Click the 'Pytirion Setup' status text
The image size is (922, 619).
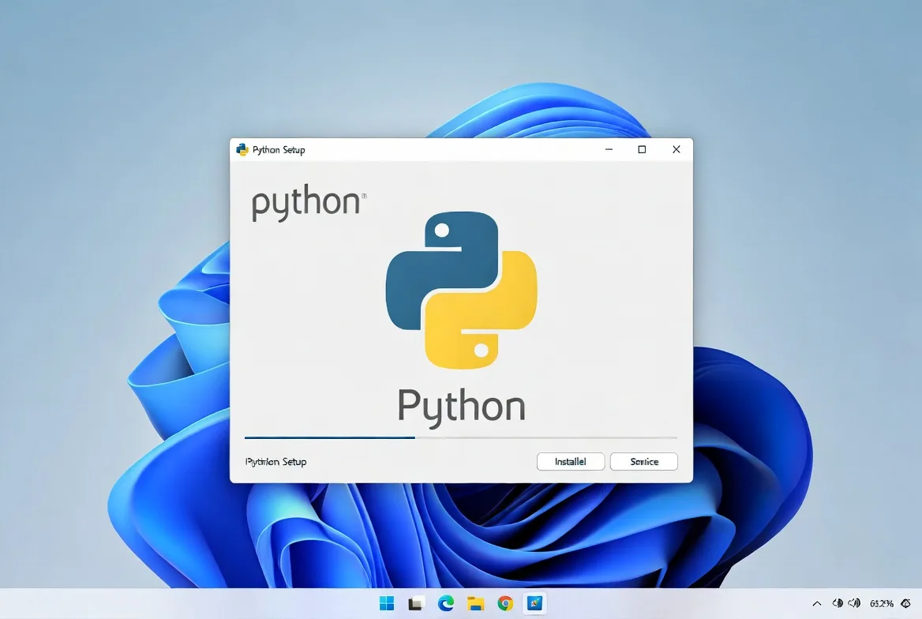pyautogui.click(x=275, y=462)
